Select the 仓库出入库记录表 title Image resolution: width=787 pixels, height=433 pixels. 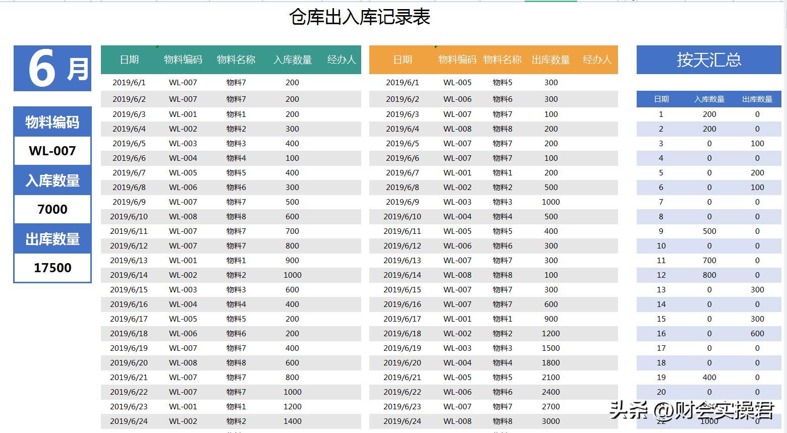(x=359, y=17)
